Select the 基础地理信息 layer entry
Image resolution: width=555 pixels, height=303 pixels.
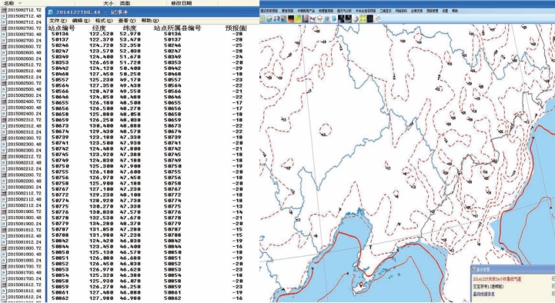tap(484, 295)
